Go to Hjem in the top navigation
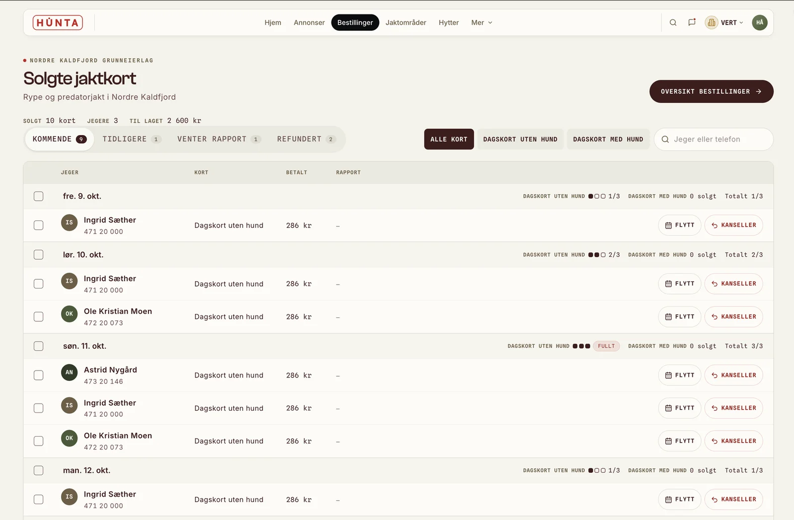Image resolution: width=794 pixels, height=520 pixels. click(x=273, y=22)
